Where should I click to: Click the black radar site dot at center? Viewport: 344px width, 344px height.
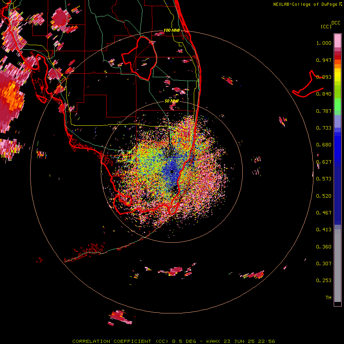coord(172,172)
